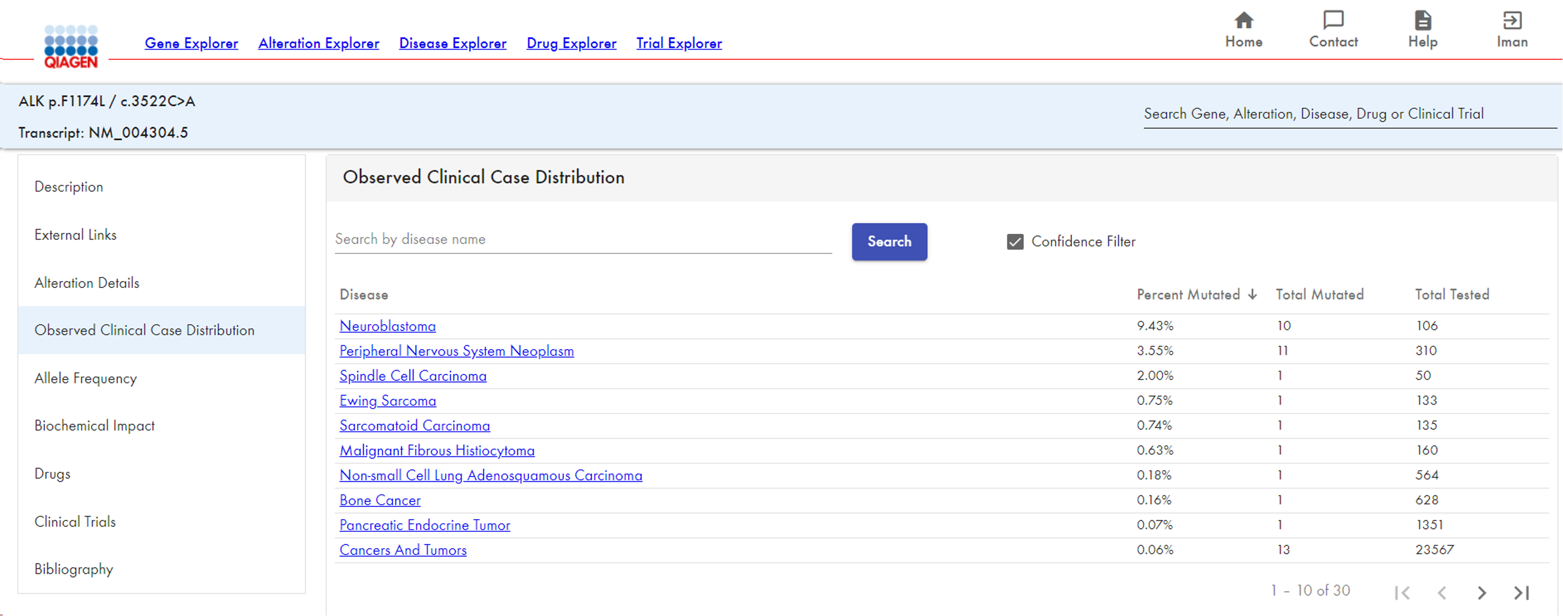The height and width of the screenshot is (616, 1563).
Task: Go to Home via house icon
Action: 1243,21
